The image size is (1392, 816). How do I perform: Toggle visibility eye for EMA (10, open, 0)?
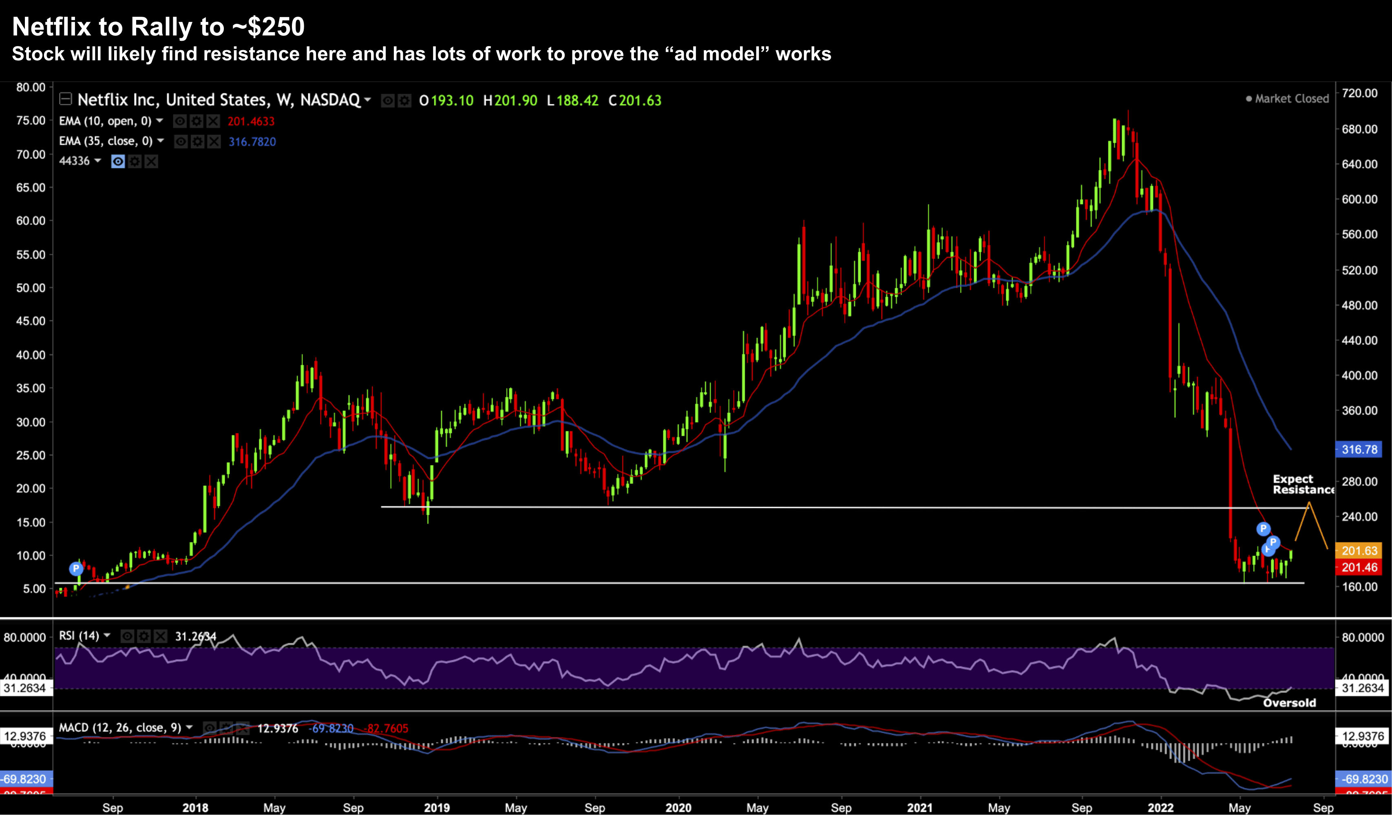(179, 121)
